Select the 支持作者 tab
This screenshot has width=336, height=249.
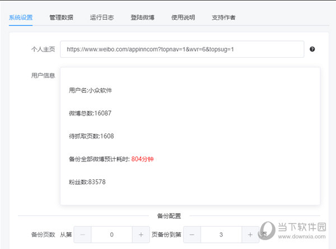coord(223,17)
